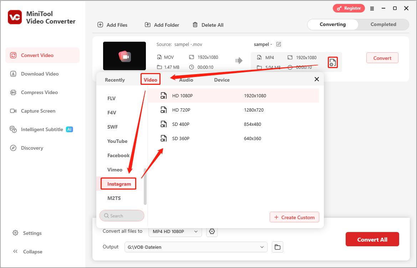Select the SD 360P preset
Image resolution: width=417 pixels, height=268 pixels.
pos(234,138)
